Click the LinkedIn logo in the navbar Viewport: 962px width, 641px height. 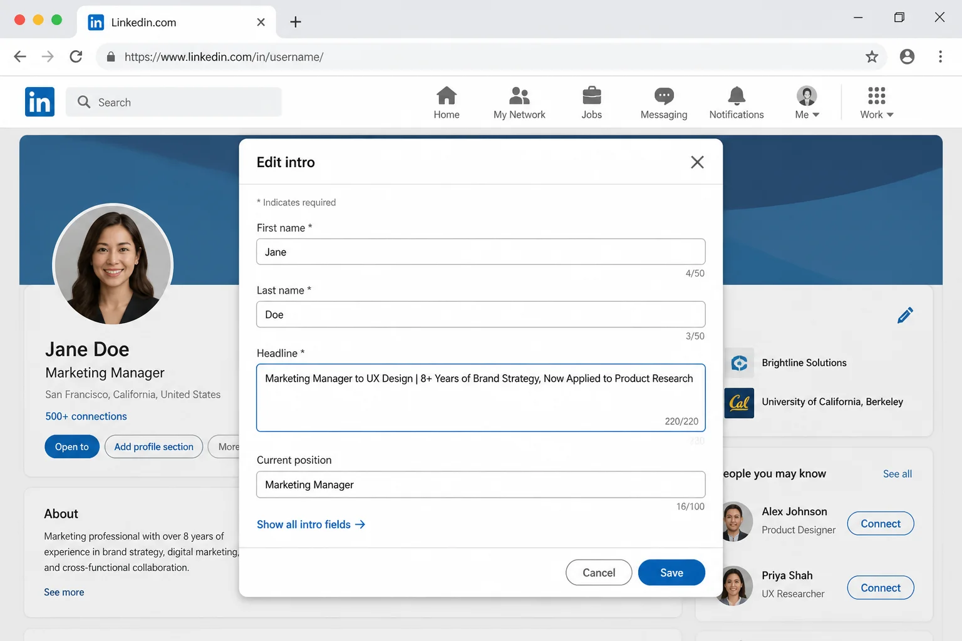39,102
